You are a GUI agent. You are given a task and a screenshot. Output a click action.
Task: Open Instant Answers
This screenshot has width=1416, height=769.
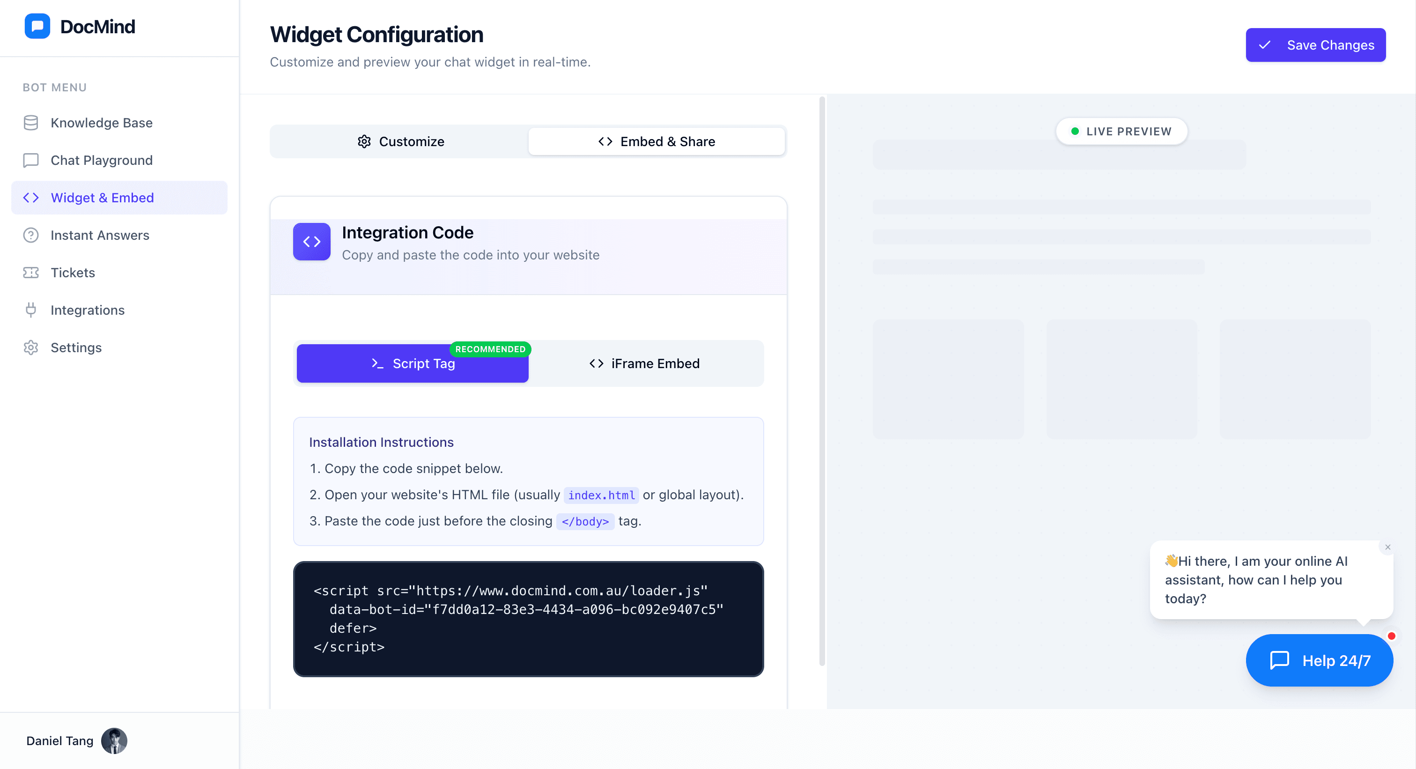100,235
